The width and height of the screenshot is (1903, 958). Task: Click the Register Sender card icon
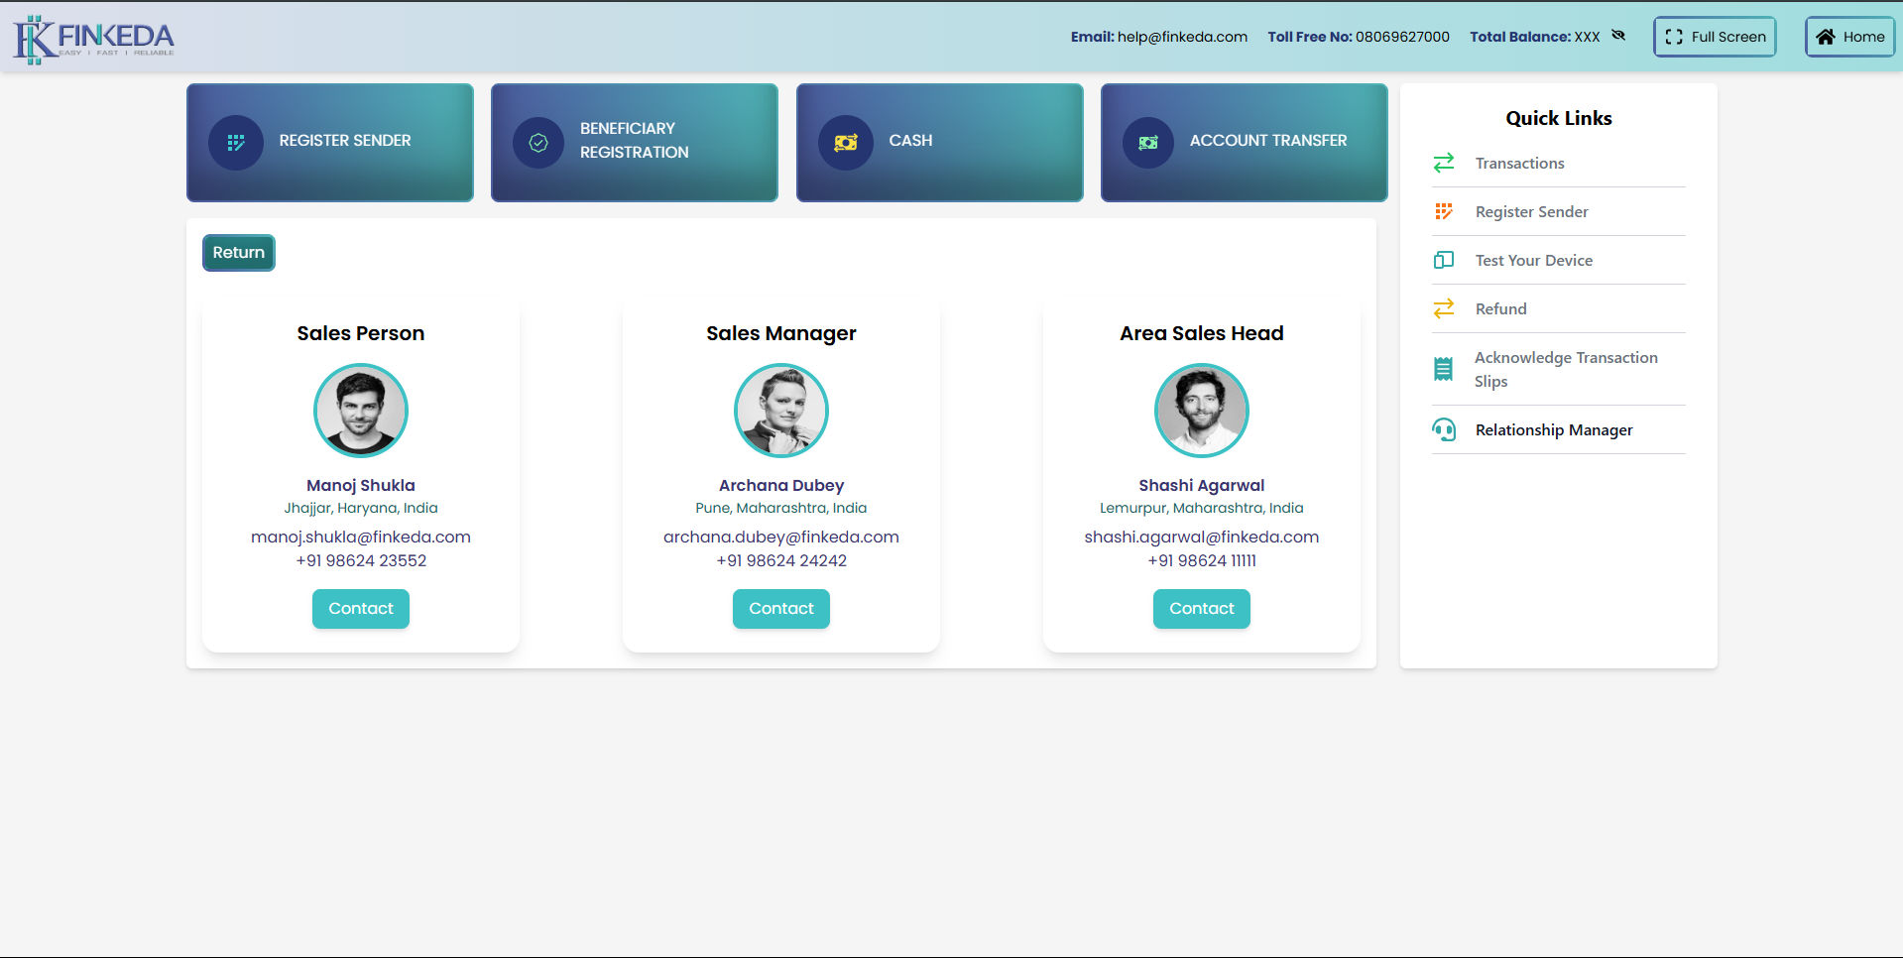(x=236, y=143)
